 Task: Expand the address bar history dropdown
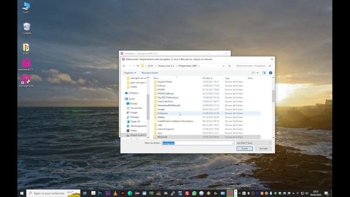pyautogui.click(x=223, y=66)
